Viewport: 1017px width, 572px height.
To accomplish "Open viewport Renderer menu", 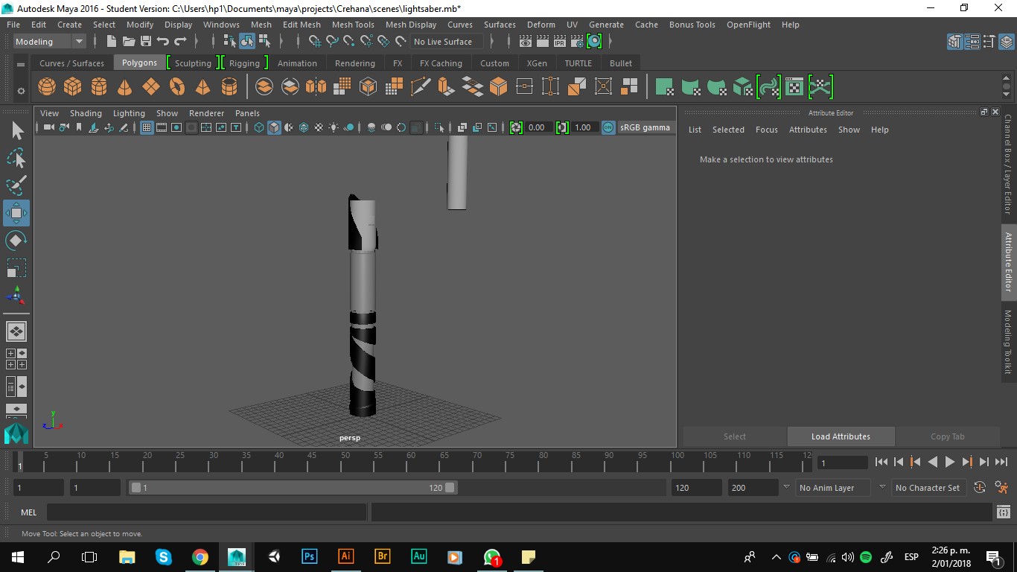I will point(206,113).
